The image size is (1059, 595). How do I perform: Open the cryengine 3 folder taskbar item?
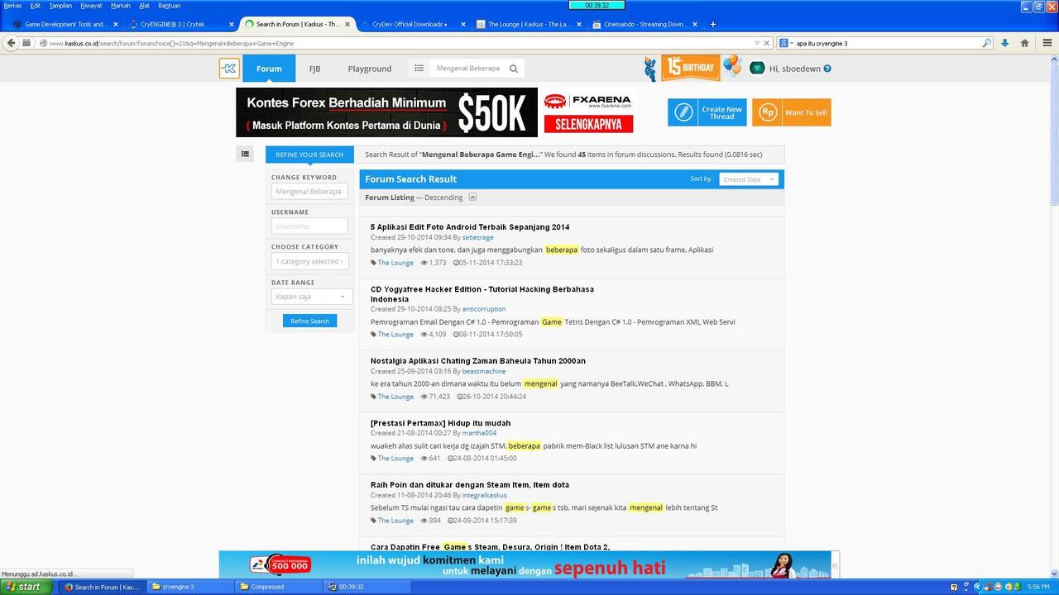coord(190,587)
